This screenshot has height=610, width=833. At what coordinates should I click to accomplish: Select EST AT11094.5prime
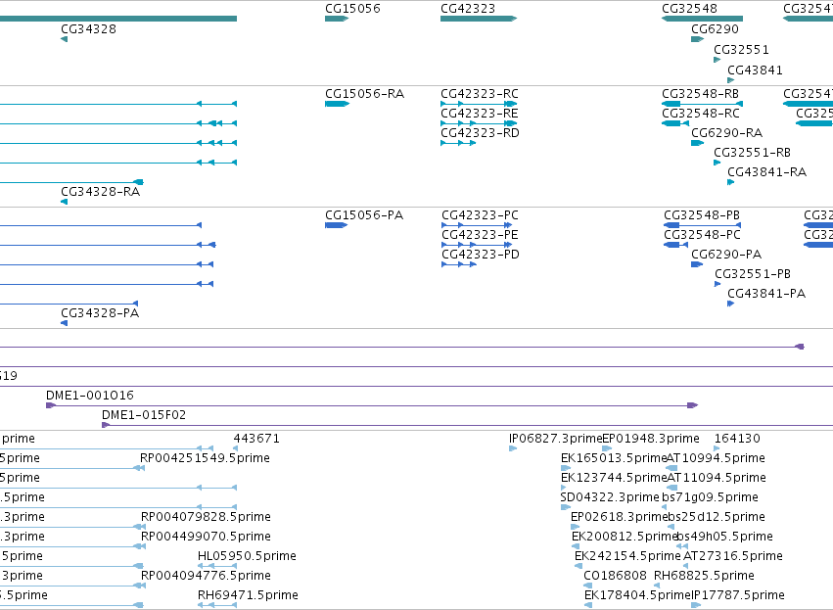(717, 478)
